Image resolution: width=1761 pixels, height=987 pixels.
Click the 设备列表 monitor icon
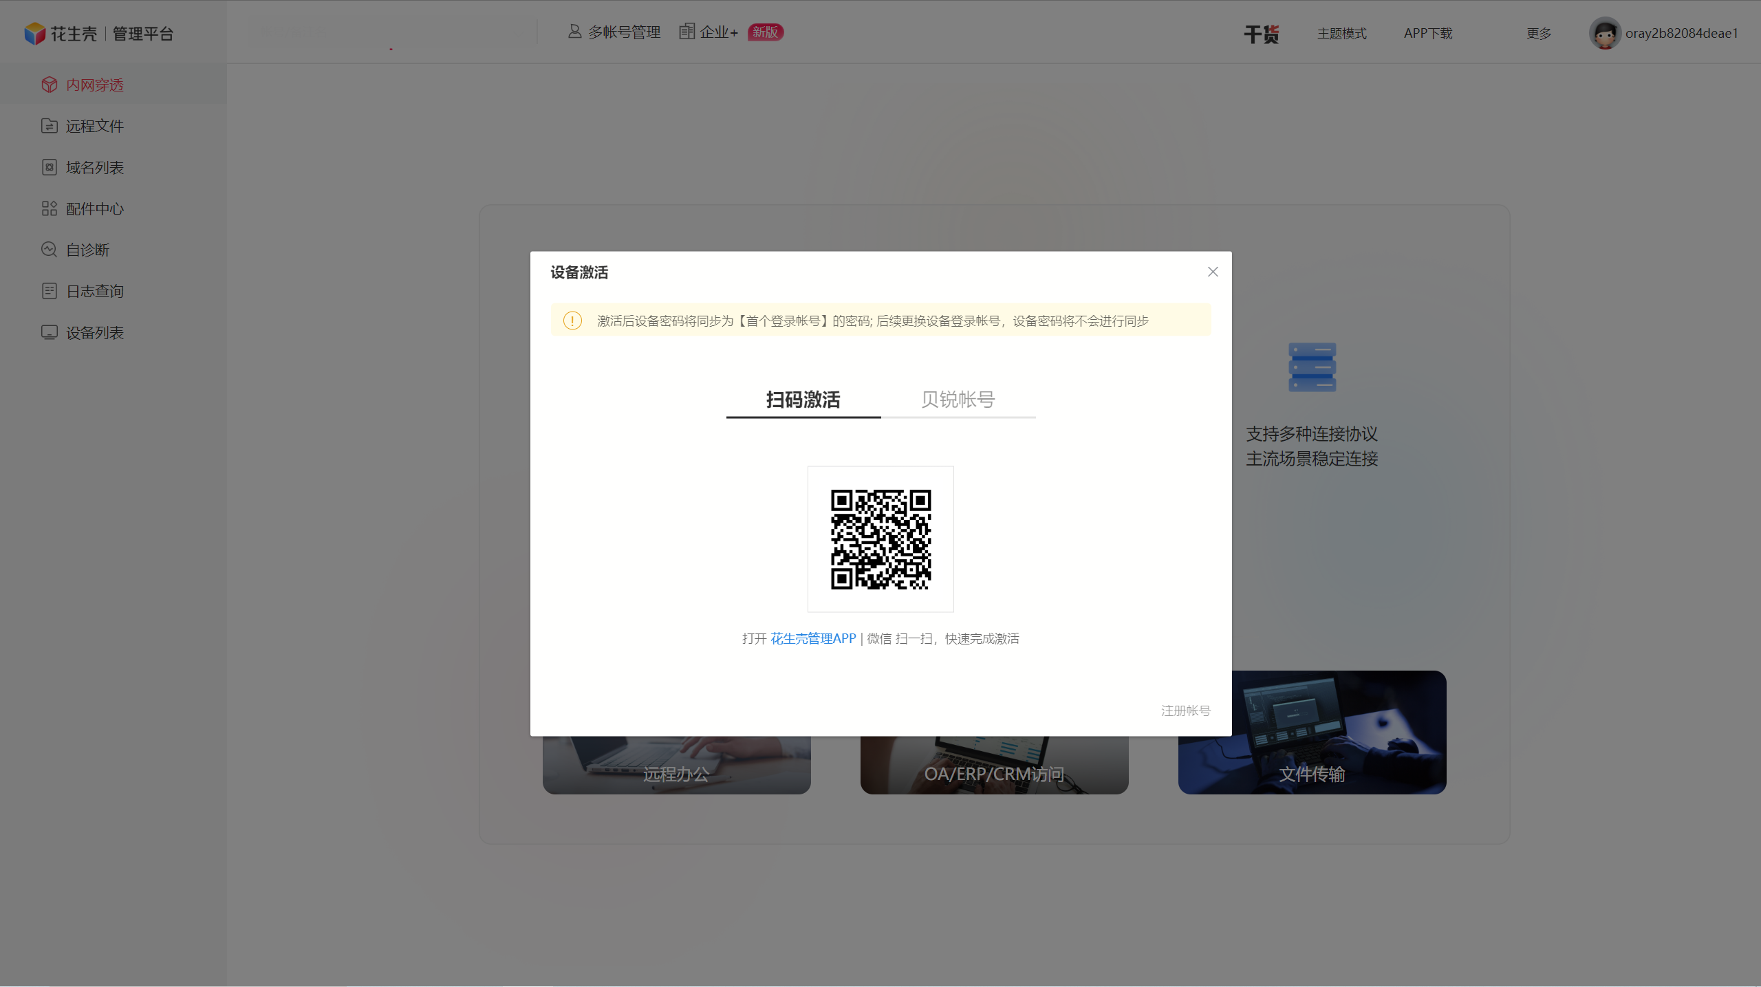tap(49, 332)
